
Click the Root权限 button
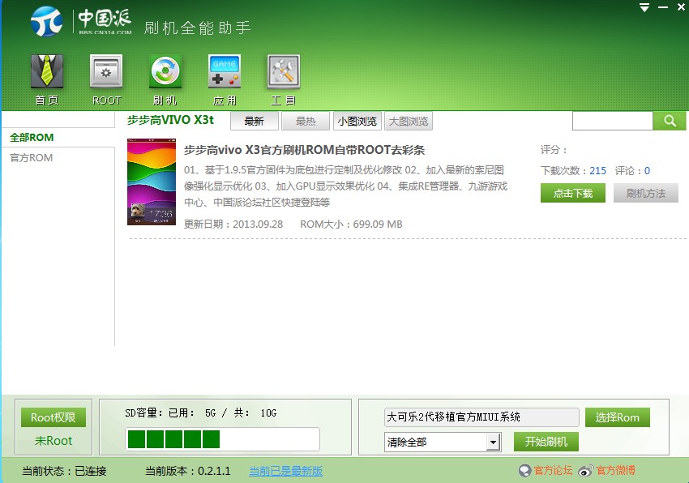point(53,417)
